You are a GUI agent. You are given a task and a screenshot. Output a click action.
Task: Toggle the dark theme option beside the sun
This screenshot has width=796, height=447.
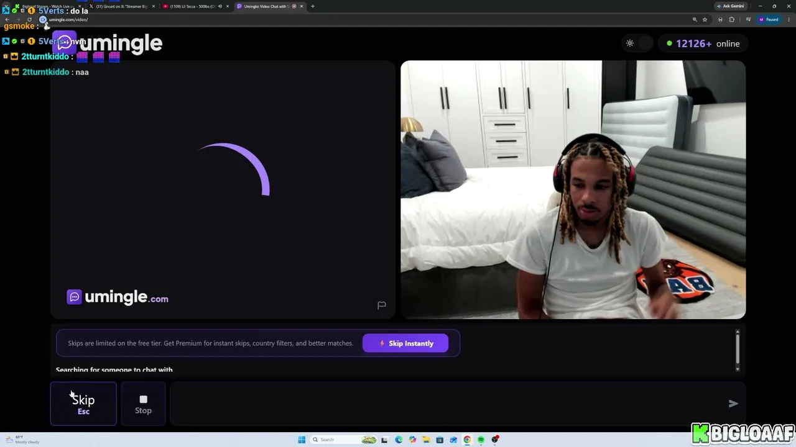(x=646, y=43)
